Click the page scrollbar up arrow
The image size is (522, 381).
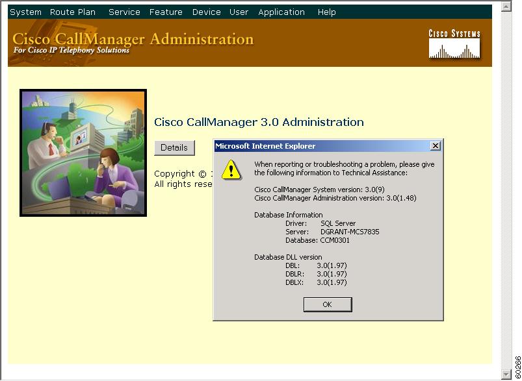coord(506,6)
